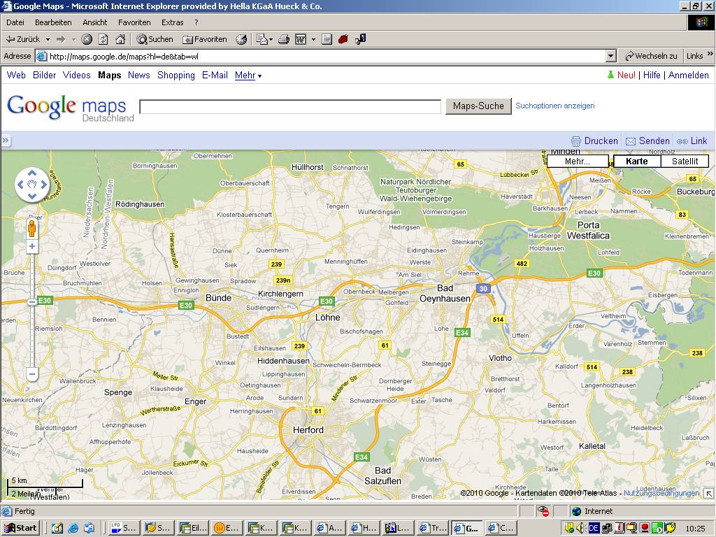Expand the left panel with » arrows
The image size is (716, 537).
pyautogui.click(x=6, y=141)
